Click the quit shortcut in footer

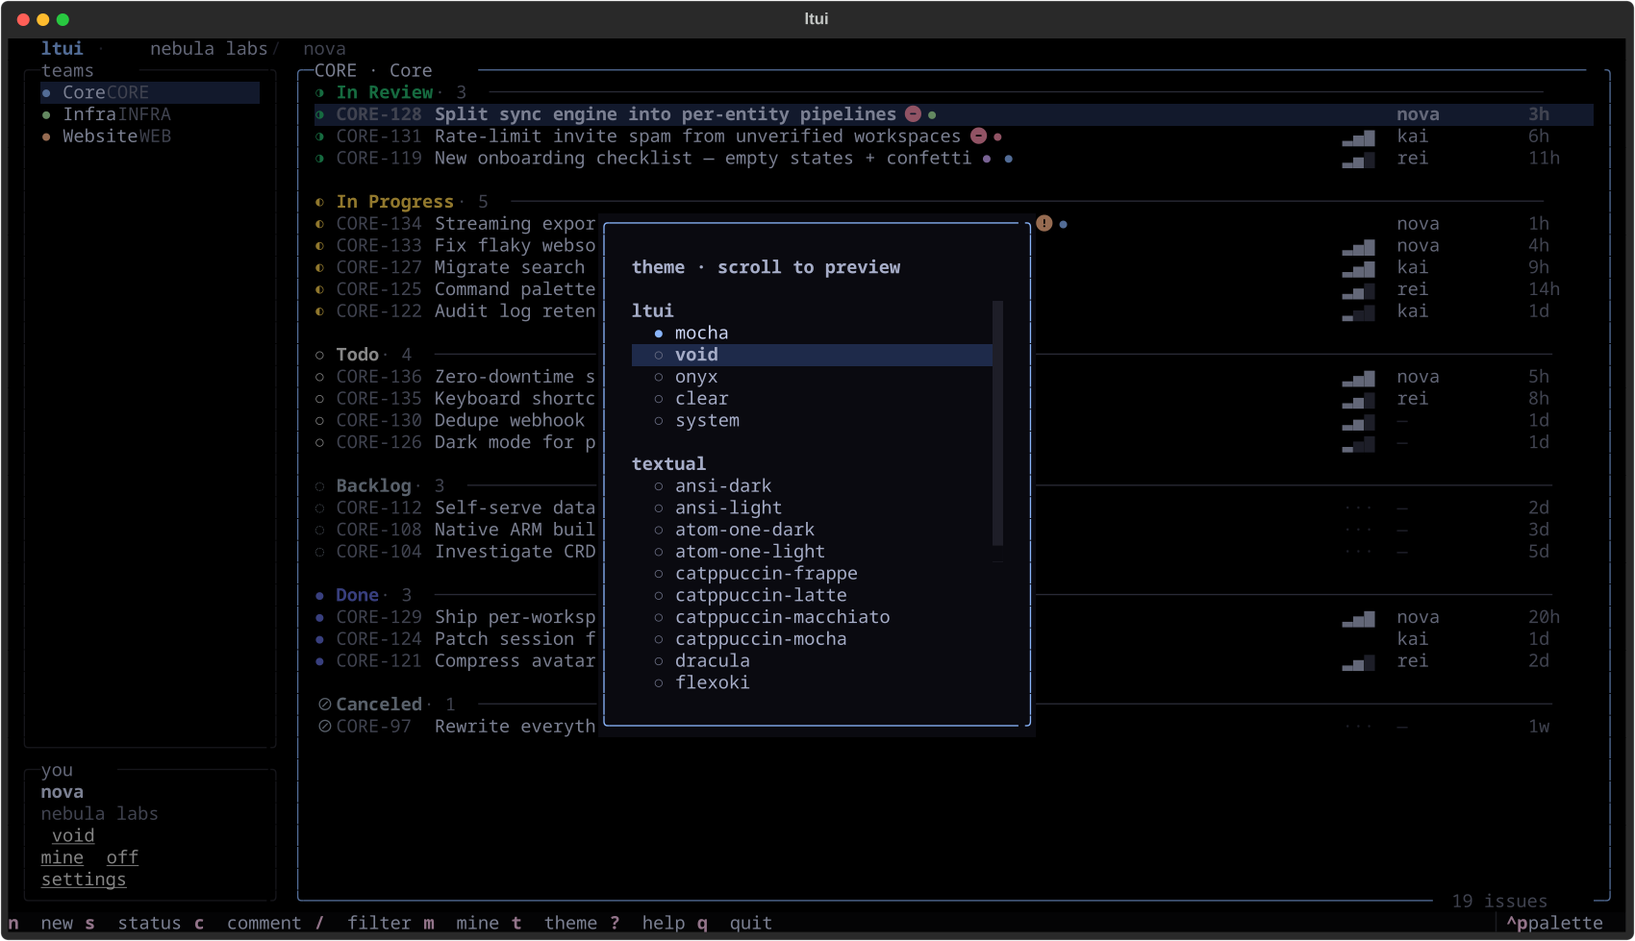735,924
